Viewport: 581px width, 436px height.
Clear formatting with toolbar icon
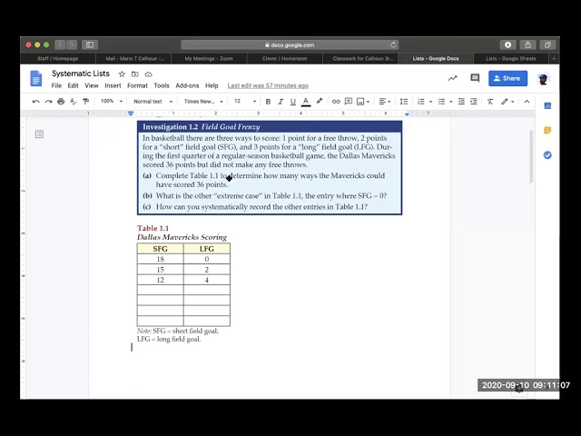[490, 102]
